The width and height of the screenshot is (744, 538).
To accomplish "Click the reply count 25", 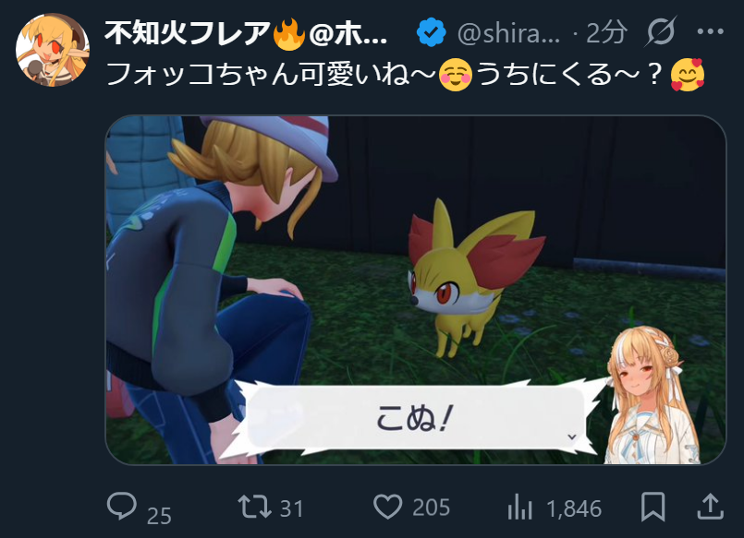I will (x=159, y=516).
